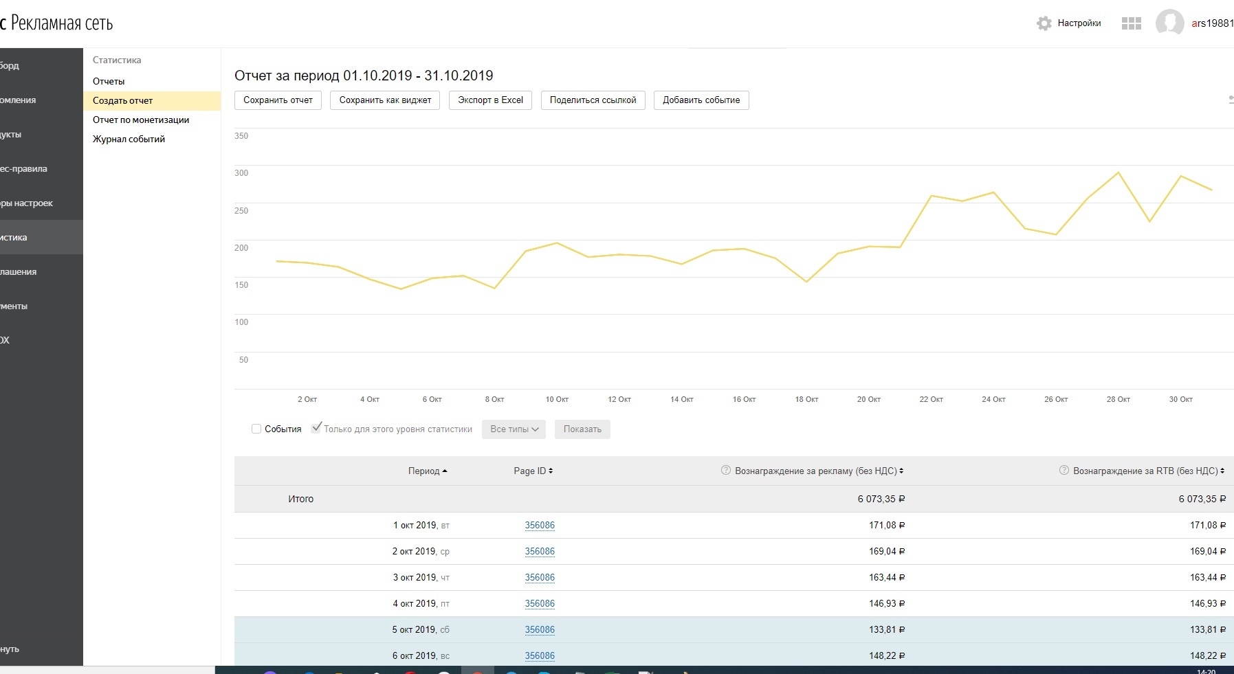Click help icon beside Вознаграждение за рекламу
1234x674 pixels.
[725, 471]
